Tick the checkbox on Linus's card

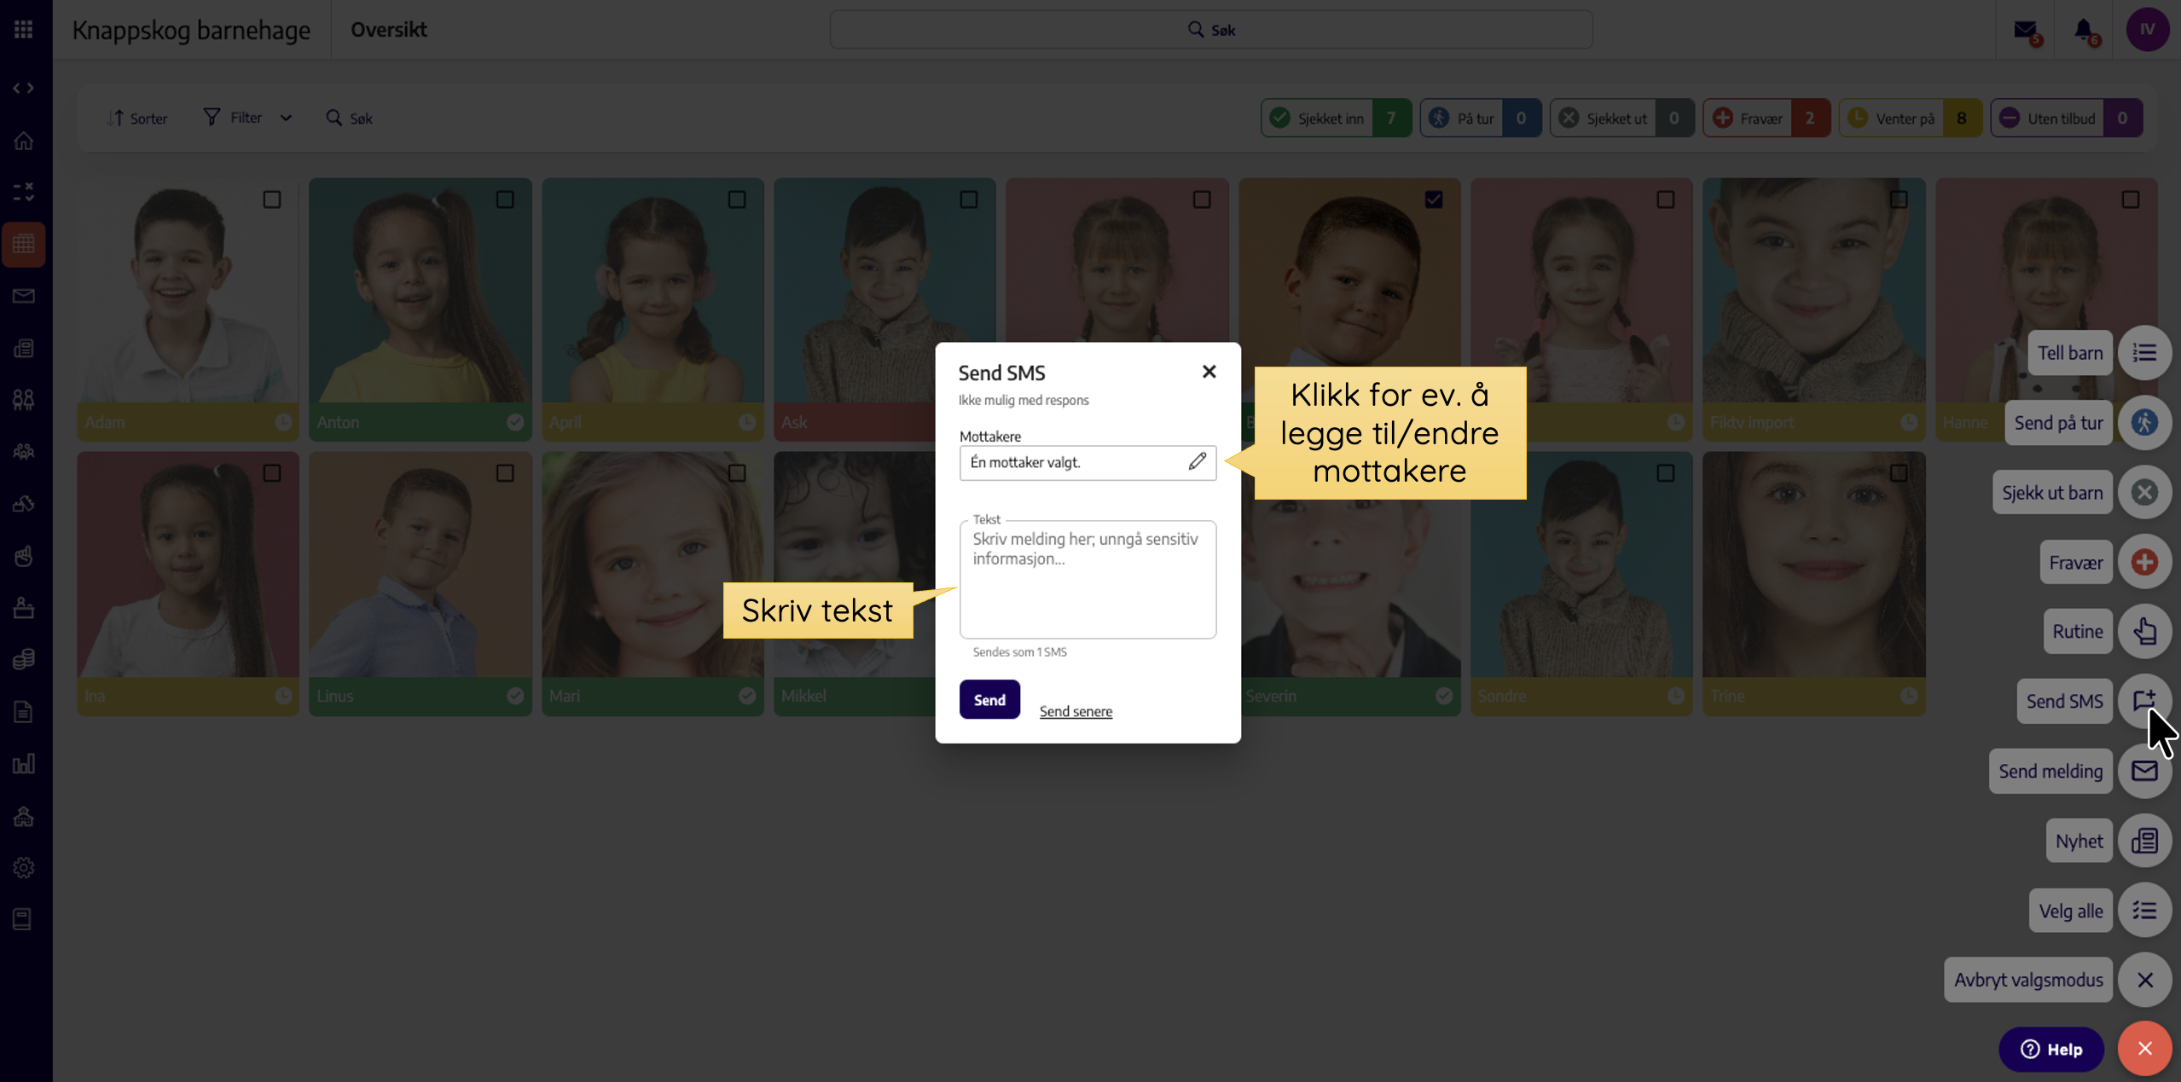pos(505,473)
